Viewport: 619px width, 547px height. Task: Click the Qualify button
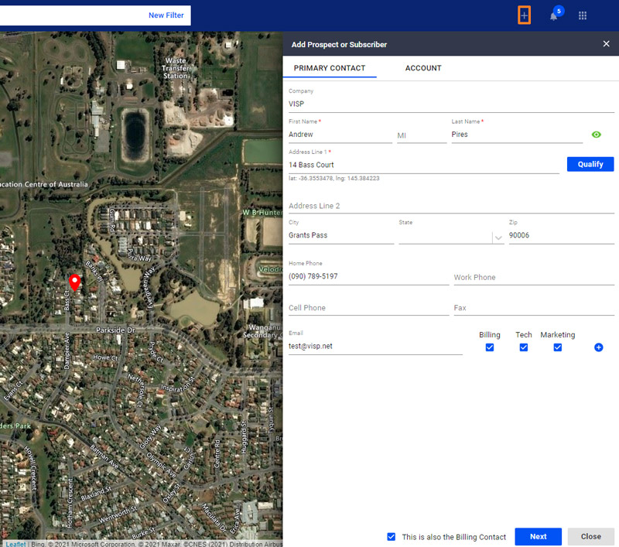coord(590,164)
